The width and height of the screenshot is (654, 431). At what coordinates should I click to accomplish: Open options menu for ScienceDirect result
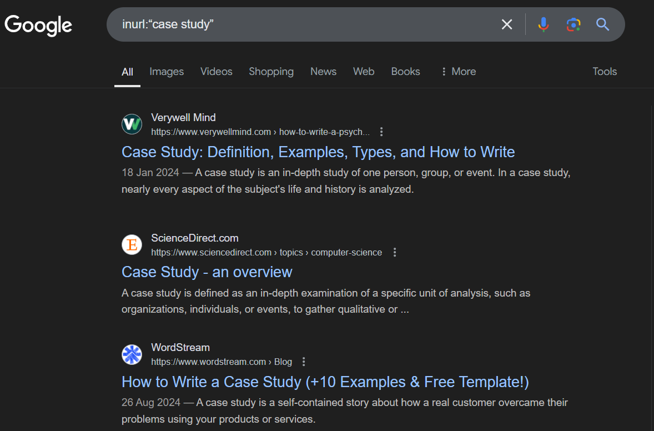(395, 252)
